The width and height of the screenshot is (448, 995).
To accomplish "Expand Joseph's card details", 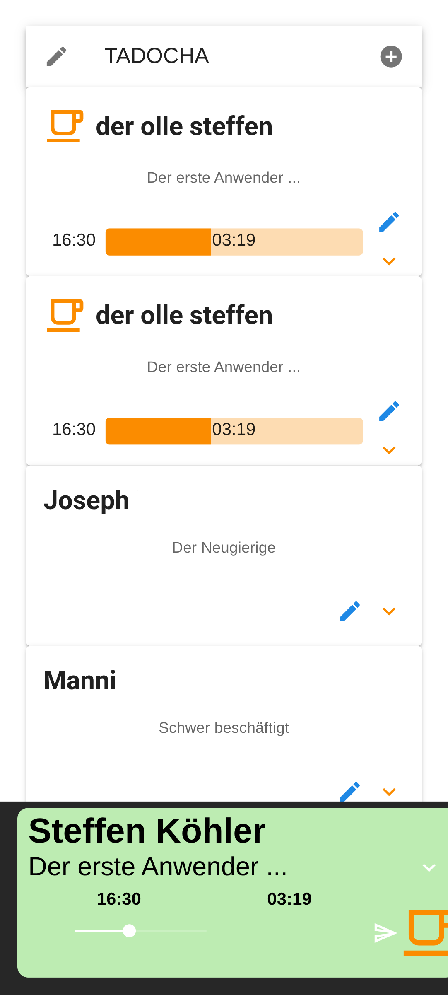I will [x=389, y=611].
